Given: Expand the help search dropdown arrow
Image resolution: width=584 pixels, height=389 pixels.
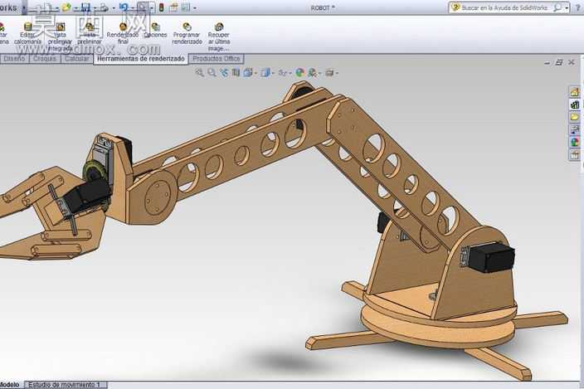Looking at the screenshot, I should click(567, 7).
